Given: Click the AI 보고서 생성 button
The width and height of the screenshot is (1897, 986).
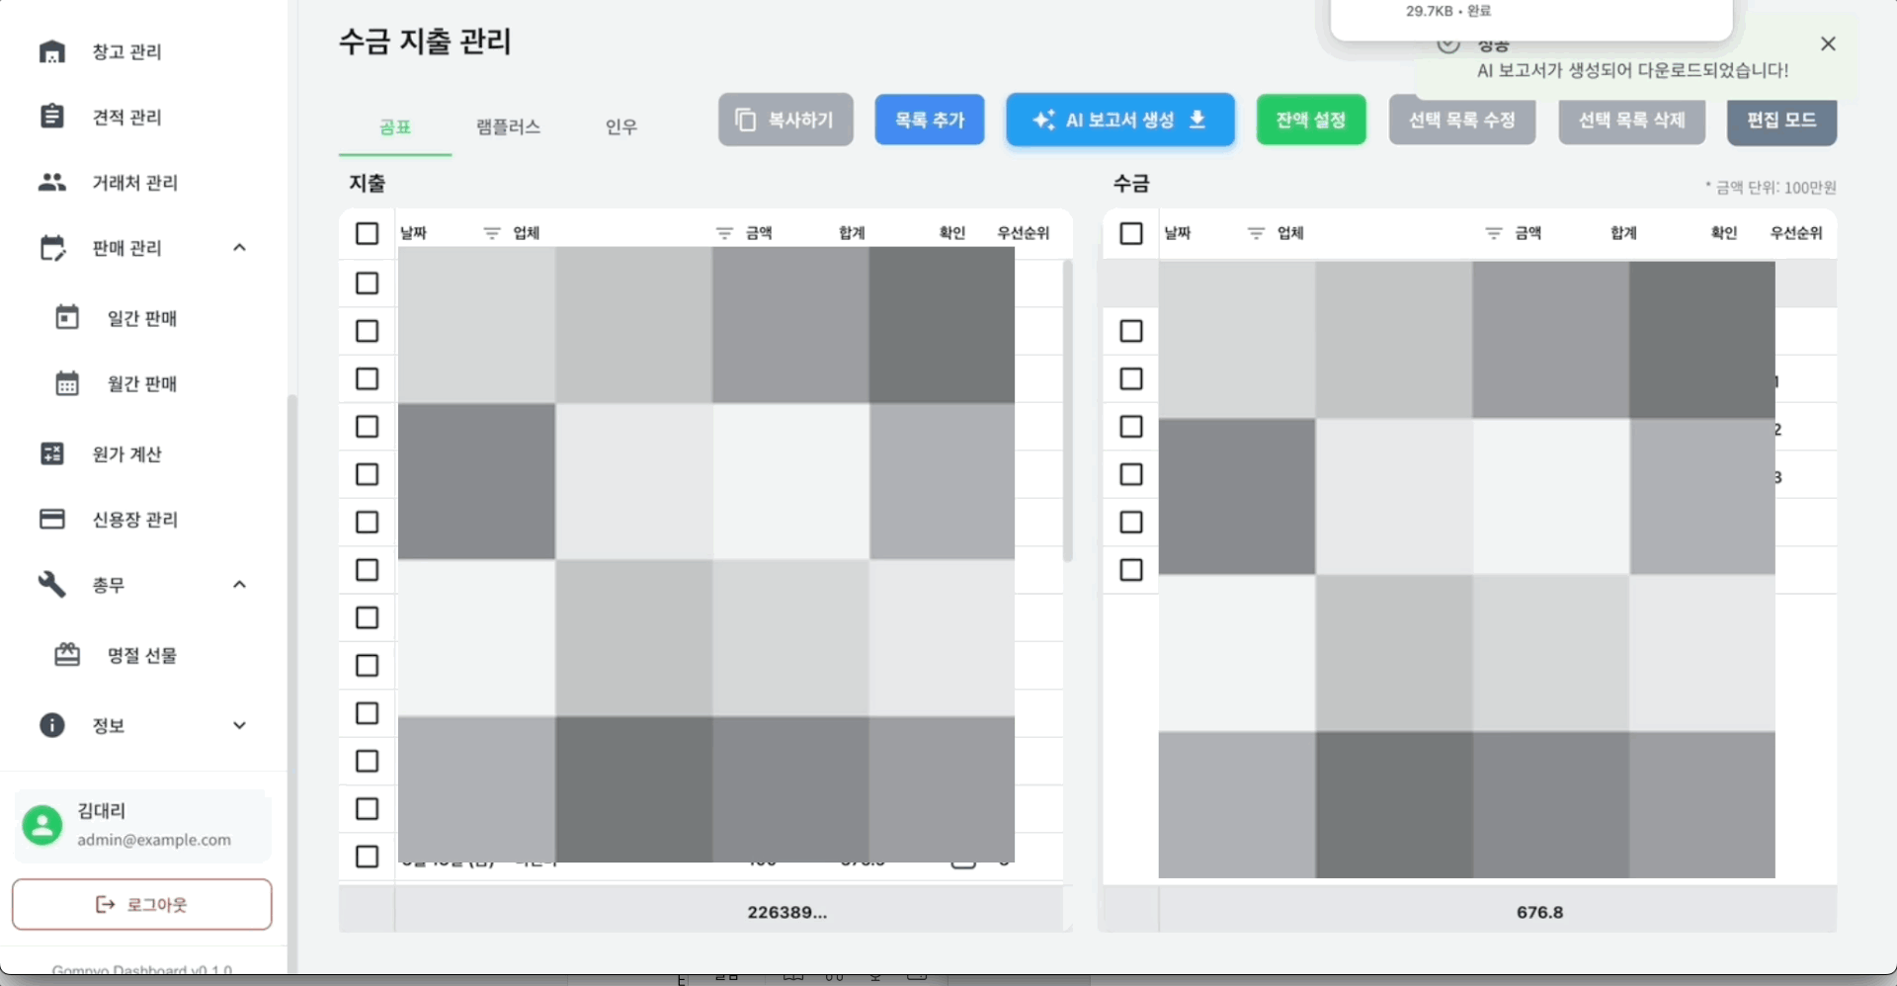Looking at the screenshot, I should click(x=1119, y=121).
